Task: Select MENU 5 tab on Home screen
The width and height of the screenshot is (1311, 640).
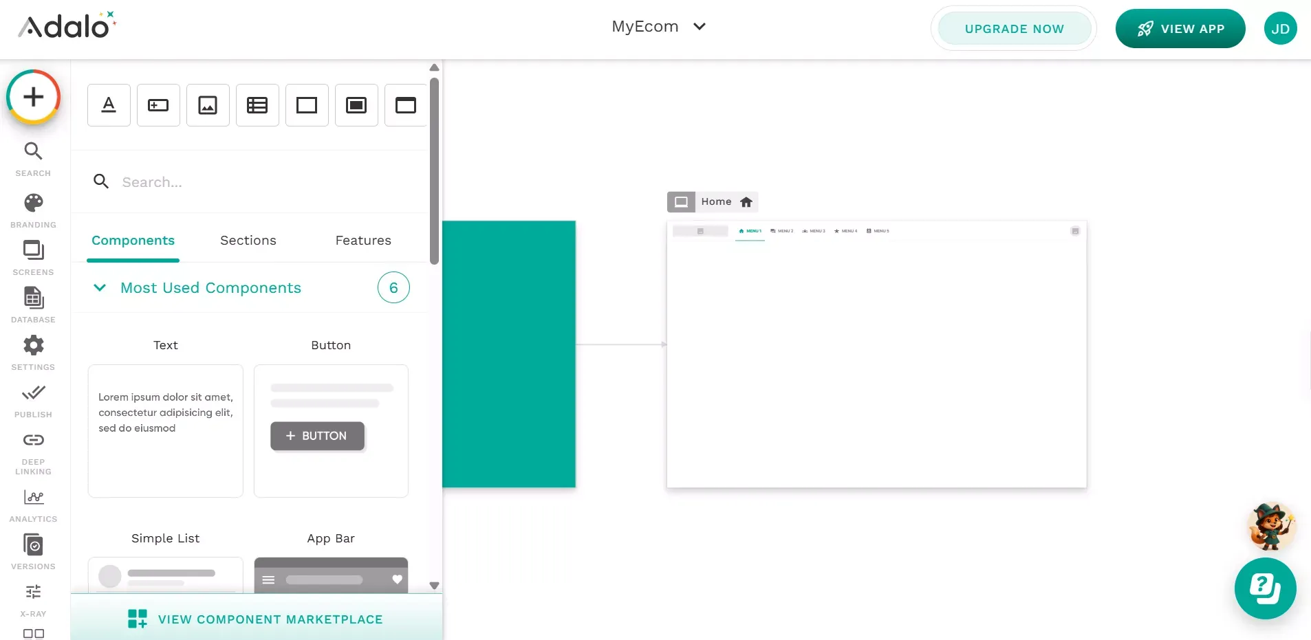Action: (x=878, y=231)
